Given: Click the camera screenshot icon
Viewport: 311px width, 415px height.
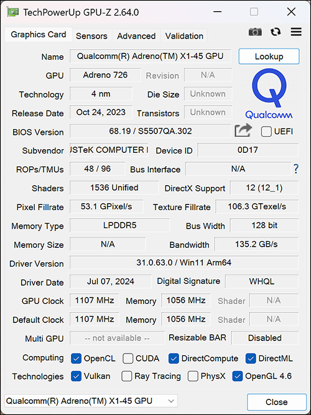Looking at the screenshot, I should pyautogui.click(x=255, y=32).
